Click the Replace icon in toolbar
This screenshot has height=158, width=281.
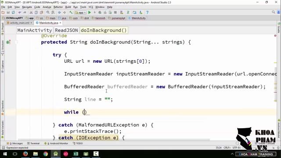53,12
